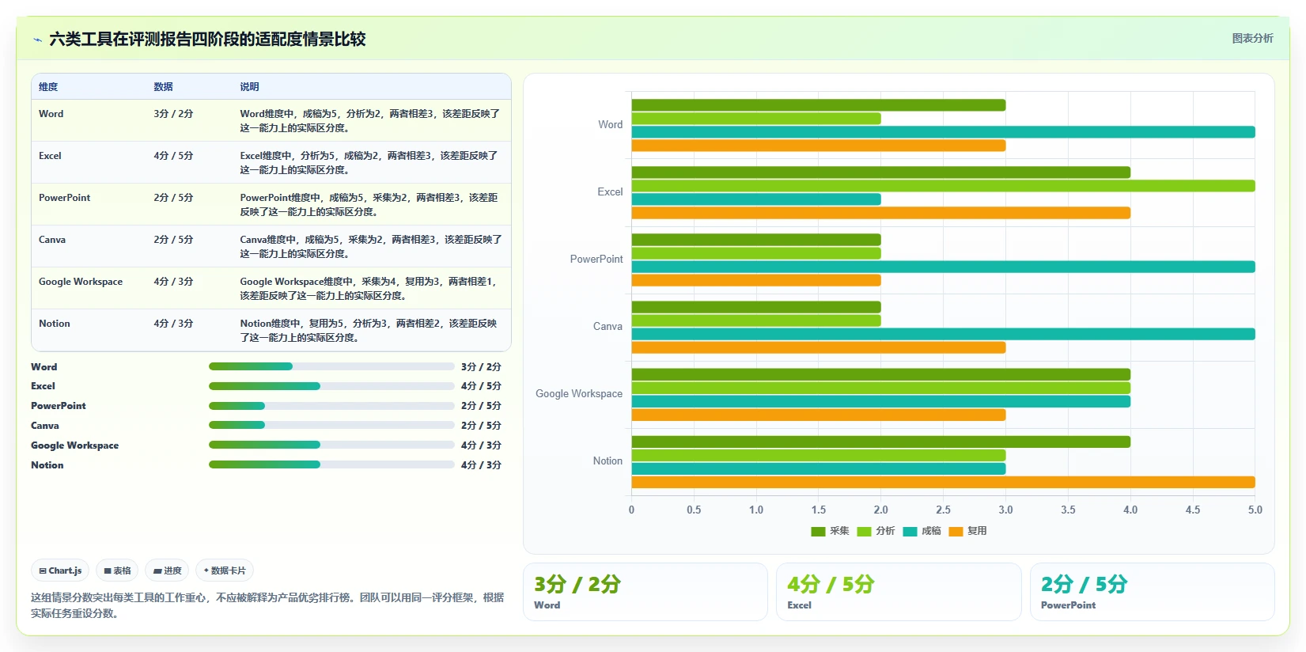Toggle the 分析 series in the chart legend
The width and height of the screenshot is (1306, 652).
pos(876,531)
